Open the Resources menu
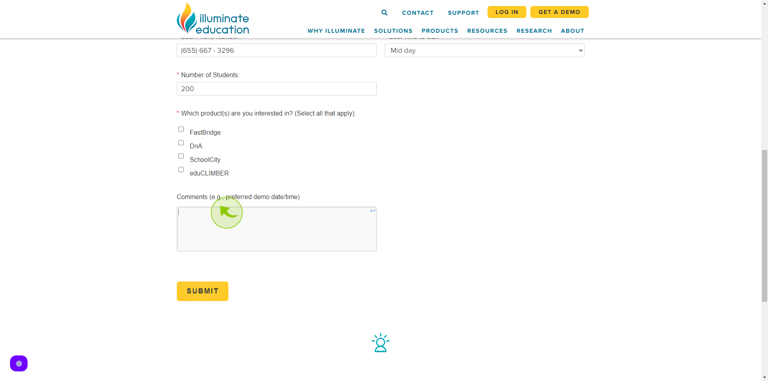 tap(487, 31)
